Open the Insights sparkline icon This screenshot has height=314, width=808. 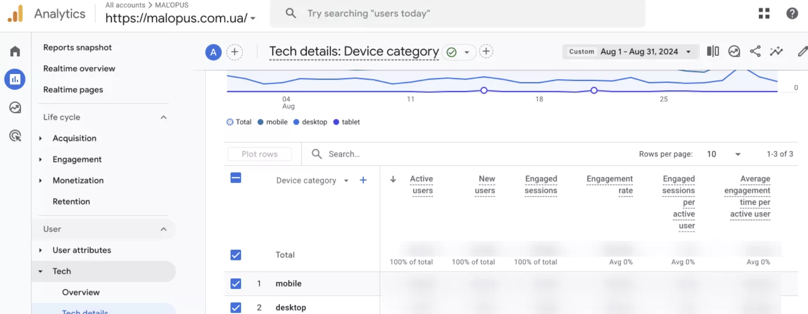click(x=776, y=51)
